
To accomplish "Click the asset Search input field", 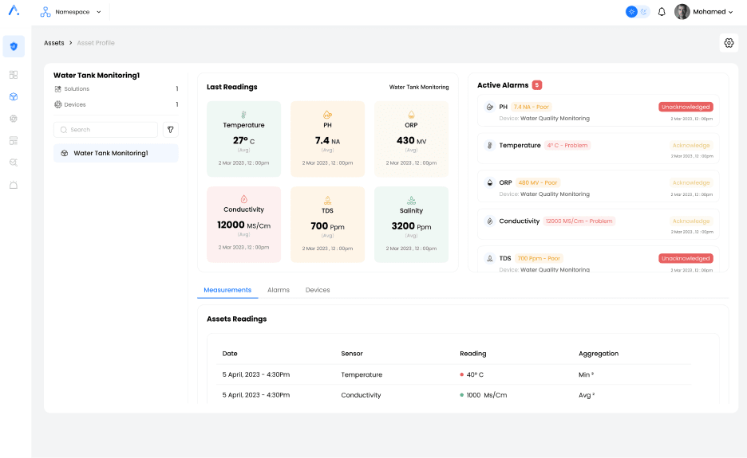I will [106, 129].
